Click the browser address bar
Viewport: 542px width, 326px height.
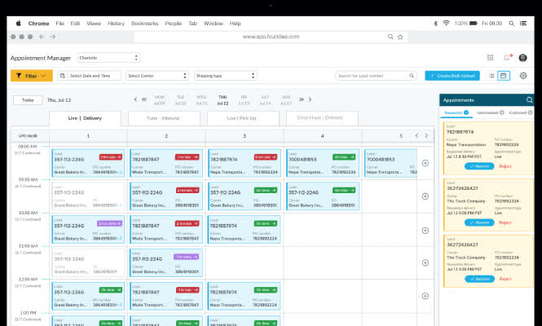tap(271, 37)
